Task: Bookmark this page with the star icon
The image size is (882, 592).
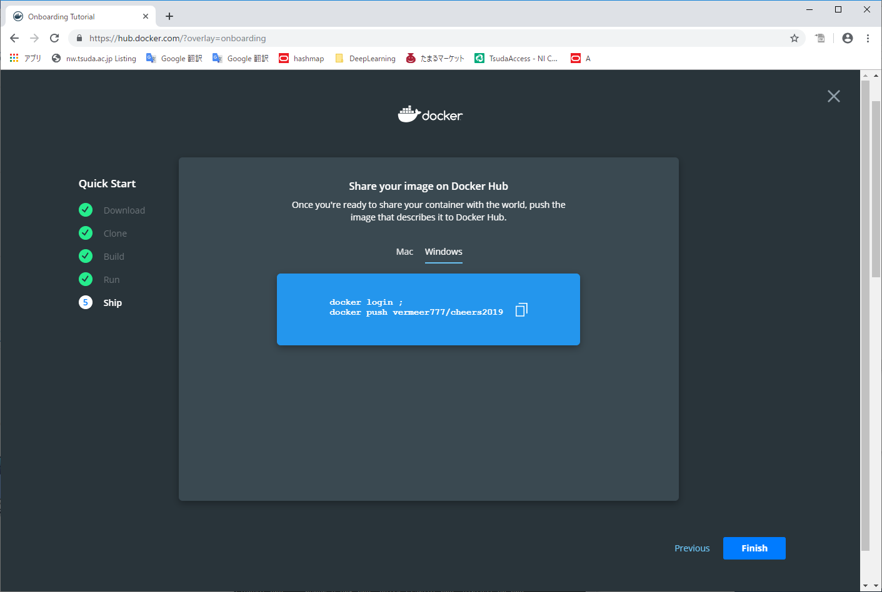Action: coord(794,38)
